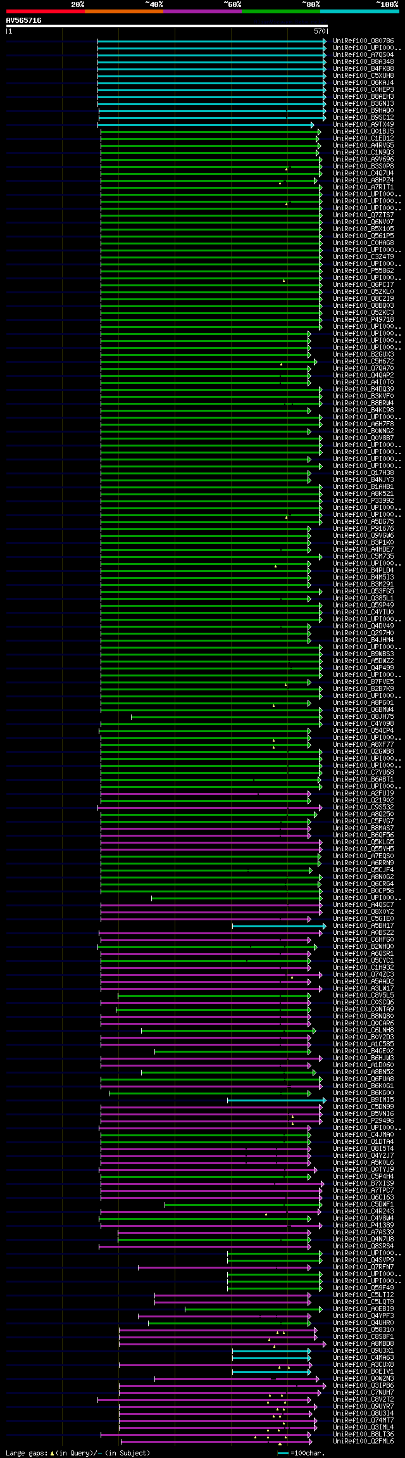Click the red ~20% identity legend segment
The width and height of the screenshot is (405, 1458).
[x=45, y=11]
